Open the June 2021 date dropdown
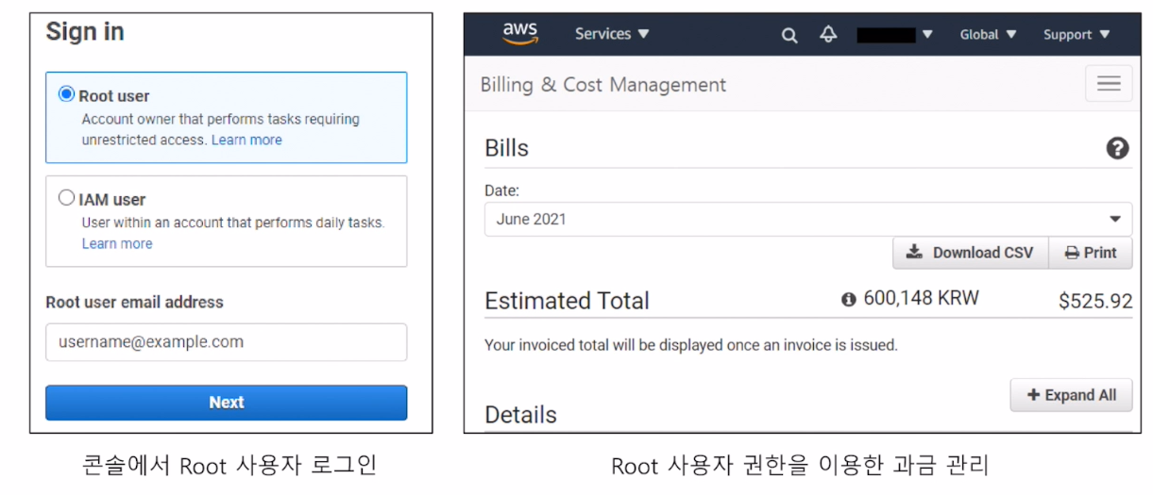This screenshot has height=495, width=1153. pyautogui.click(x=808, y=219)
